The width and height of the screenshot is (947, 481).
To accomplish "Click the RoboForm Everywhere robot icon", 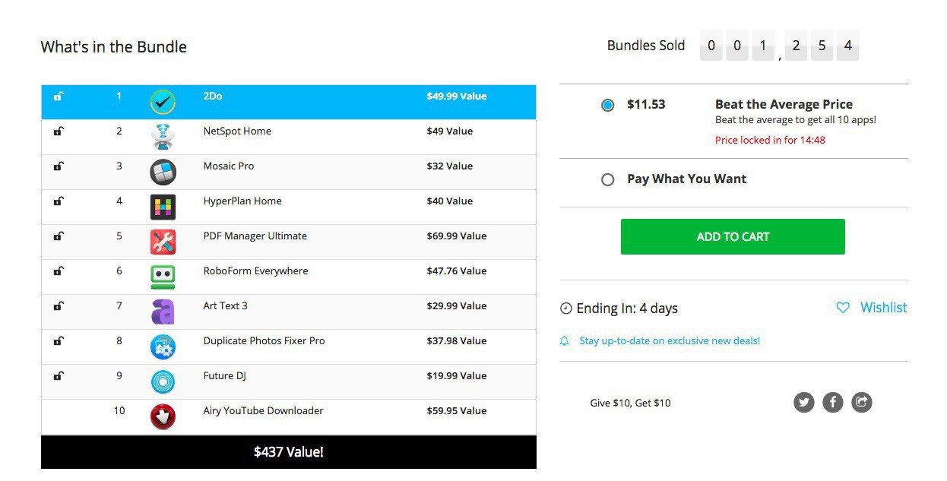I will click(163, 277).
